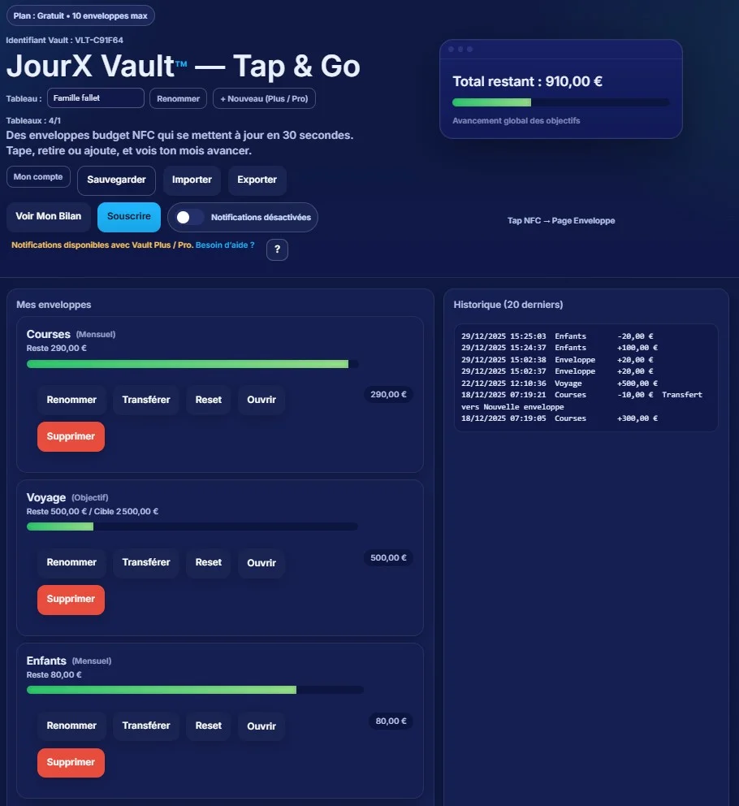This screenshot has width=739, height=806.
Task: Click Avancement global des objectifs caption
Action: click(x=516, y=121)
